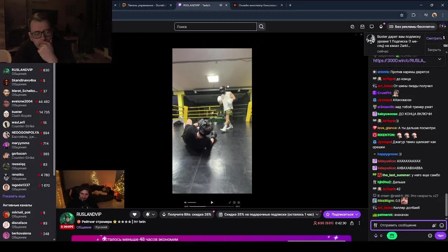Mute the Twitch tab audio icon

tap(220, 5)
